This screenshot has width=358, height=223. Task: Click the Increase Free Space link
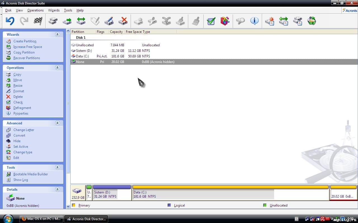[28, 47]
